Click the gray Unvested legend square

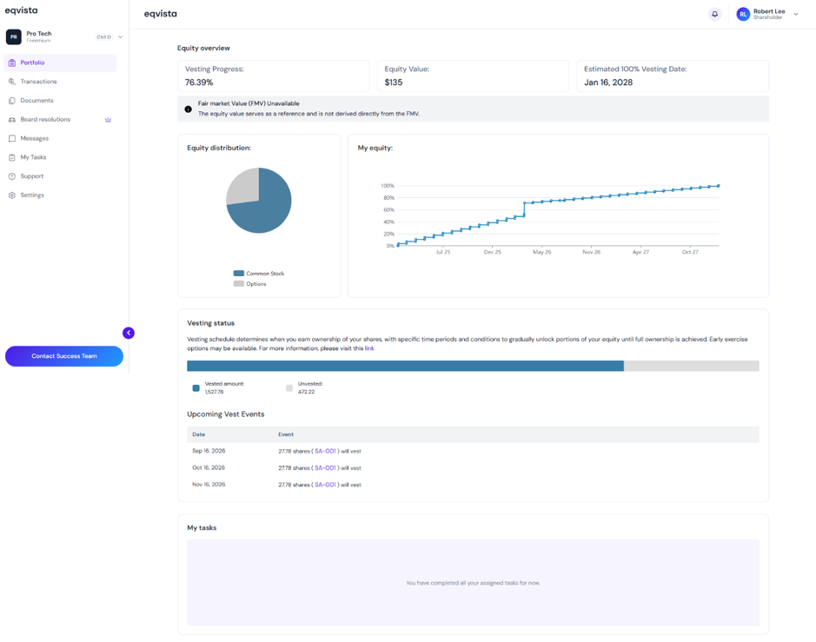pos(289,388)
